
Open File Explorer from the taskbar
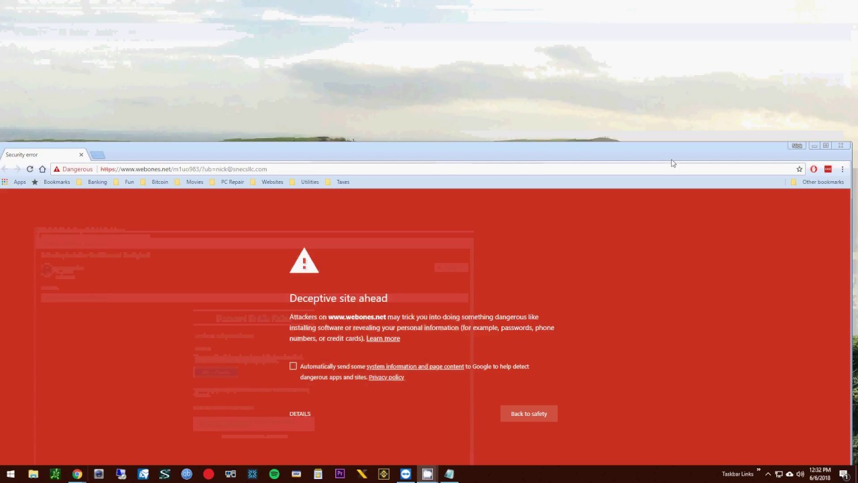[x=33, y=474]
